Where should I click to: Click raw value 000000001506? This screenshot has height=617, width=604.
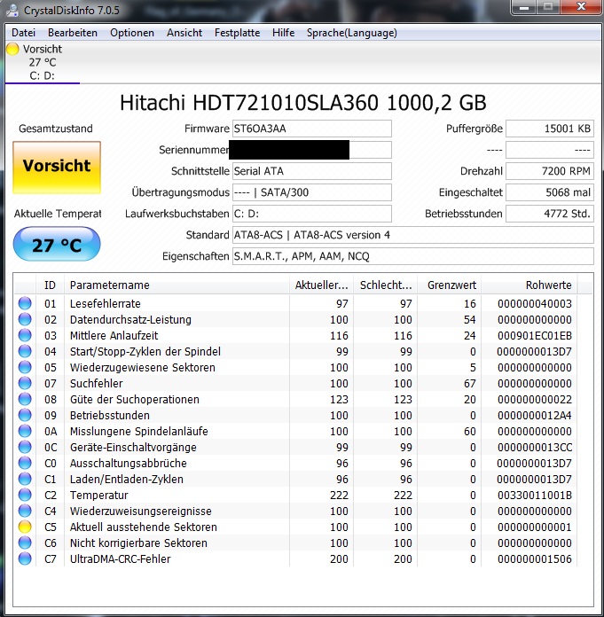tap(534, 558)
